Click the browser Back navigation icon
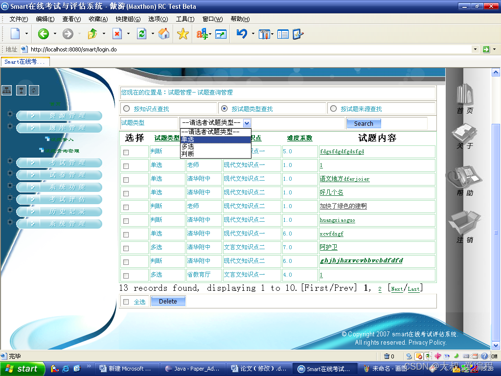This screenshot has width=501, height=376. point(43,34)
